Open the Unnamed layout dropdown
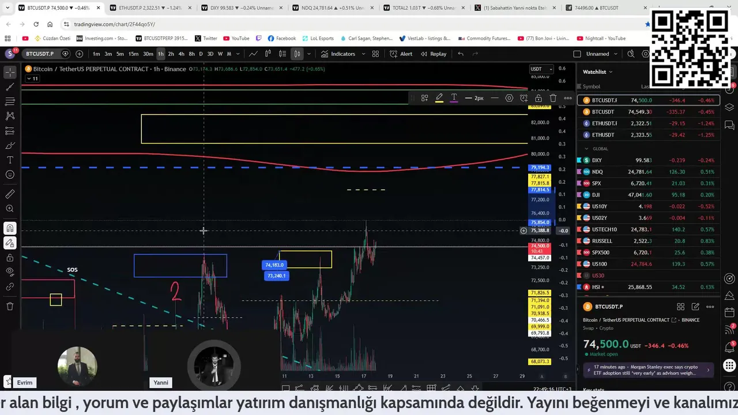Viewport: 738px width, 415px height. pyautogui.click(x=601, y=54)
